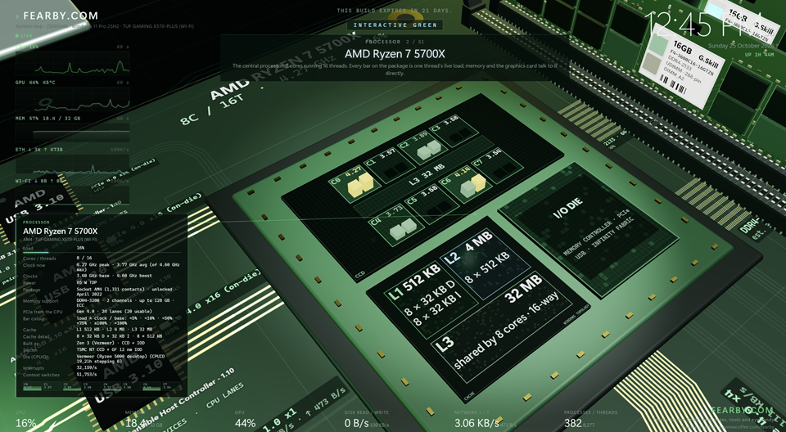
Task: Click the bottom GPU 44% stat
Action: tap(245, 420)
